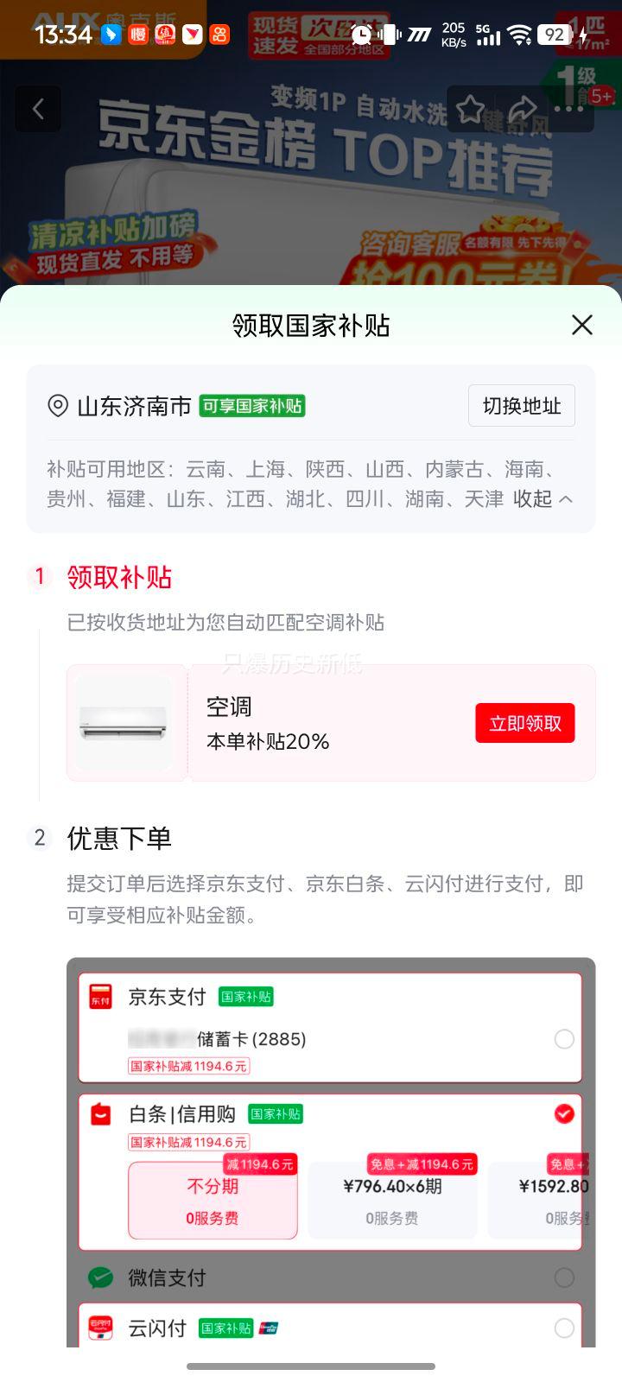Click the 切换地址 button
Viewport: 622px width, 1382px height.
522,406
